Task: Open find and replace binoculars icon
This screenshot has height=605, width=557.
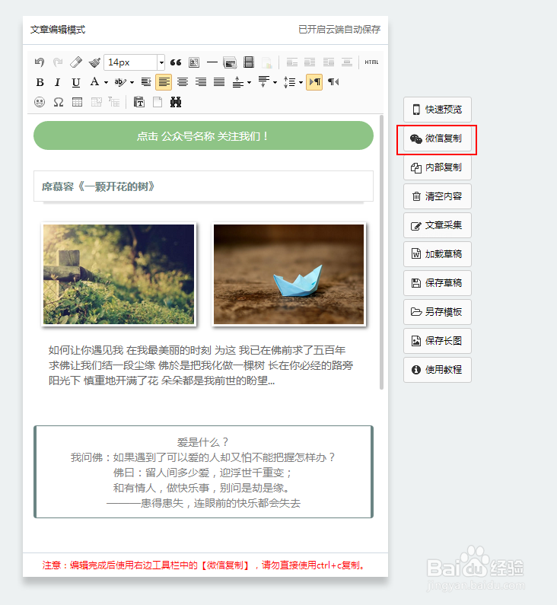Action: click(x=176, y=102)
